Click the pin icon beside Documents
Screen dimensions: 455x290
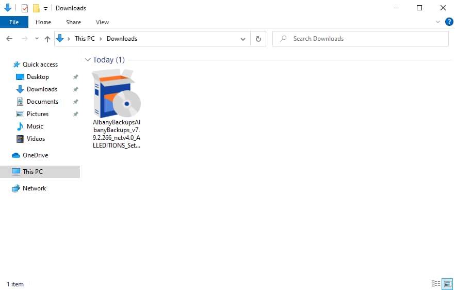(75, 102)
